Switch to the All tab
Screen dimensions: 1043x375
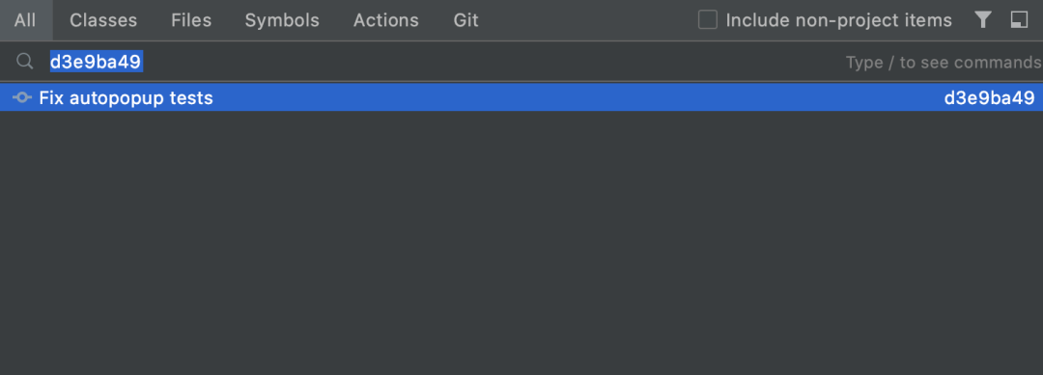click(x=25, y=20)
